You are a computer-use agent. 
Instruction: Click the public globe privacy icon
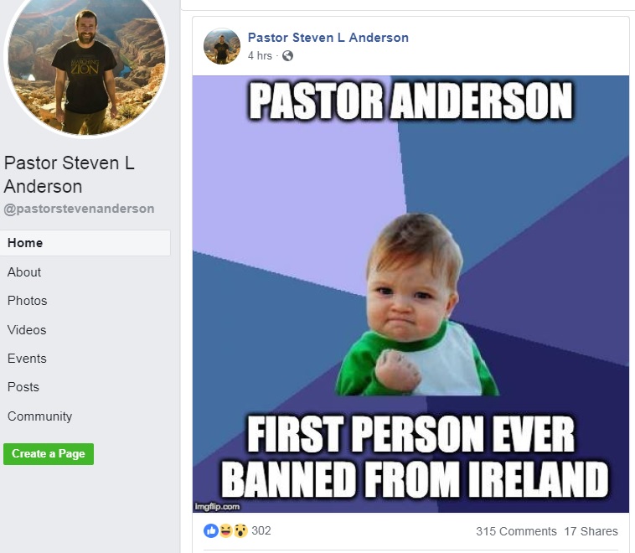tap(287, 56)
